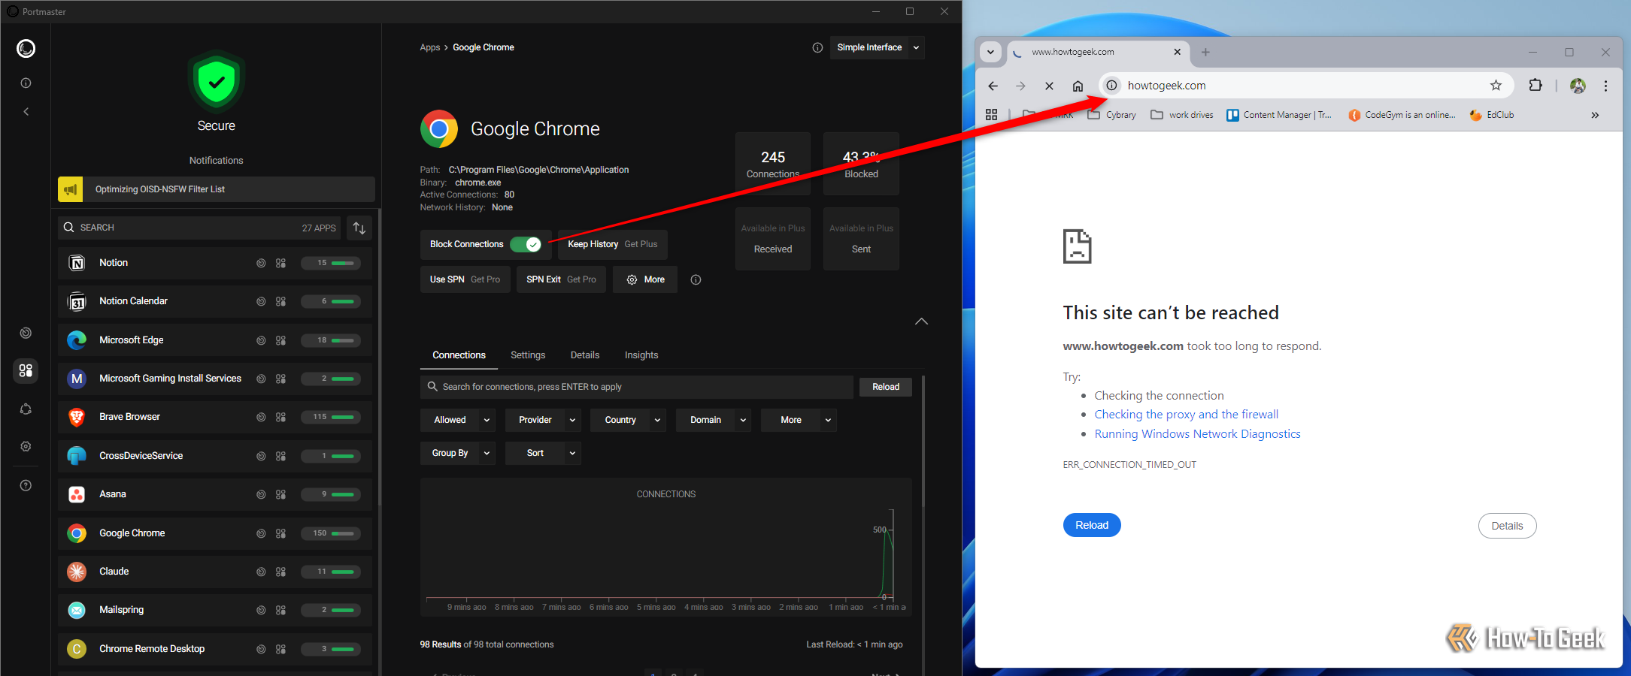Click Brave Browser lion icon
The width and height of the screenshot is (1631, 676).
pyautogui.click(x=77, y=417)
